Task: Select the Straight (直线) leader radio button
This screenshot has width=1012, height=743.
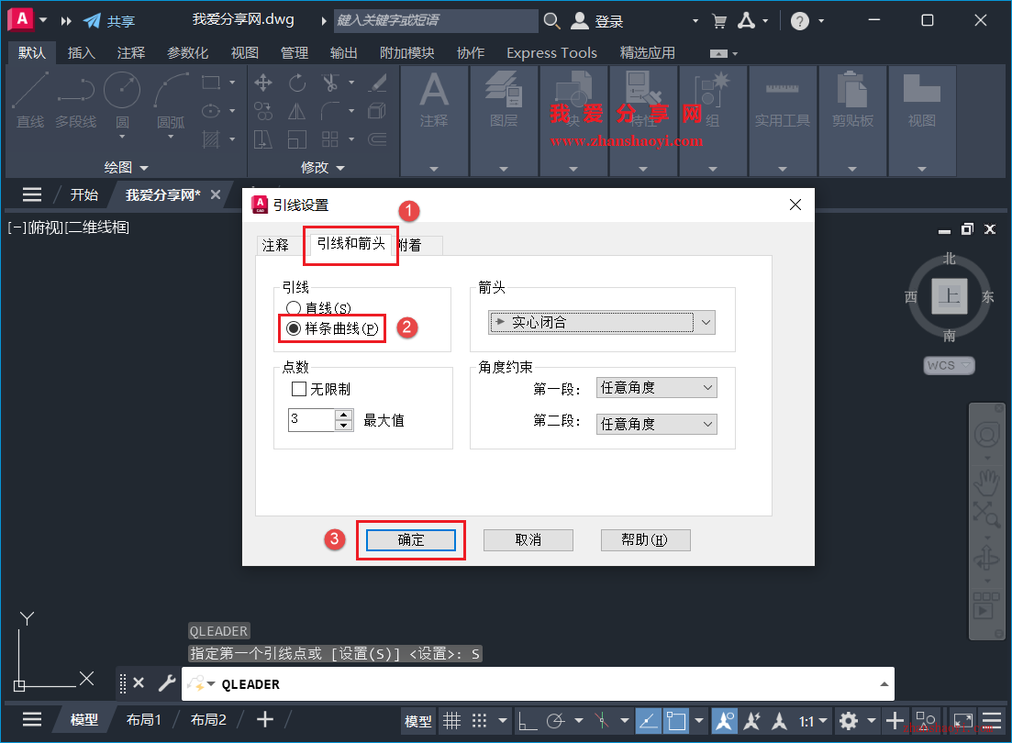Action: point(293,308)
